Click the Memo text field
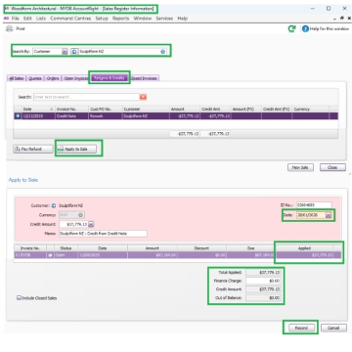Image resolution: width=352 pixels, height=352 pixels. 103,234
